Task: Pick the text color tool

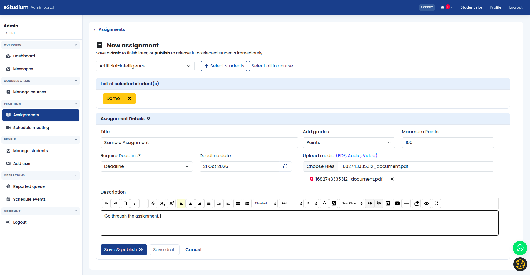Action: pyautogui.click(x=324, y=203)
